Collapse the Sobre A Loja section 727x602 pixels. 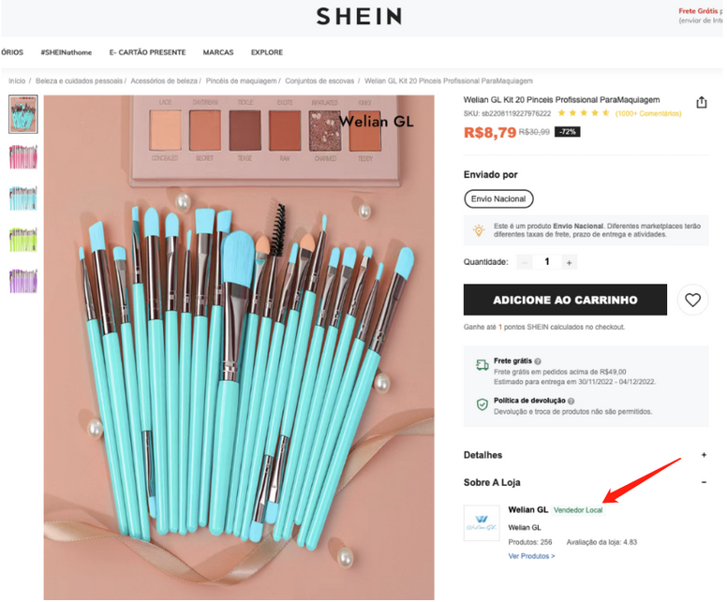pyautogui.click(x=704, y=482)
